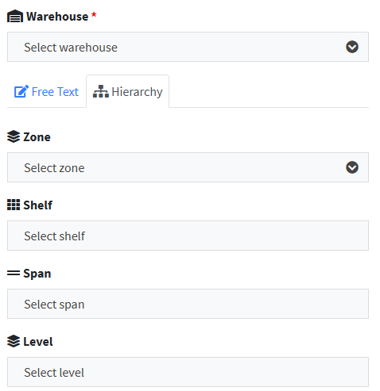Open the Select zone combo box
The width and height of the screenshot is (380, 391).
(188, 167)
